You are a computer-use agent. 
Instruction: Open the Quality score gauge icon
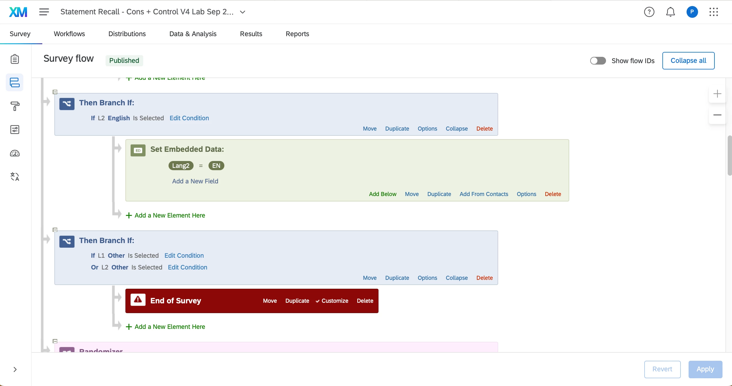pyautogui.click(x=15, y=153)
